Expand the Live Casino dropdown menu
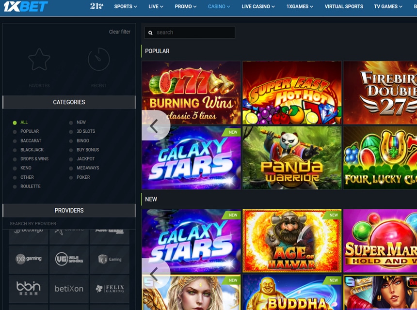Screen dimensions: 417x310 (x=258, y=7)
